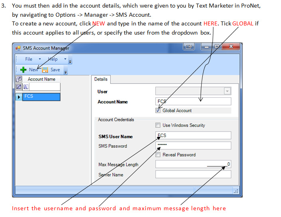The width and height of the screenshot is (281, 217).
Task: Click the Account Name column header
Action: coord(42,79)
